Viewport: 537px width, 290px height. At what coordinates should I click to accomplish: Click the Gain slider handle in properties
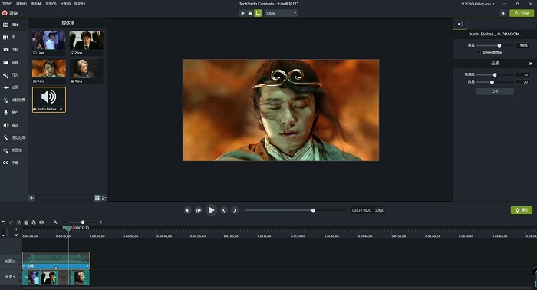click(x=499, y=45)
